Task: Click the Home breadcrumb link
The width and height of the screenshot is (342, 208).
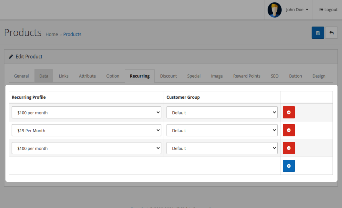Action: pos(52,35)
